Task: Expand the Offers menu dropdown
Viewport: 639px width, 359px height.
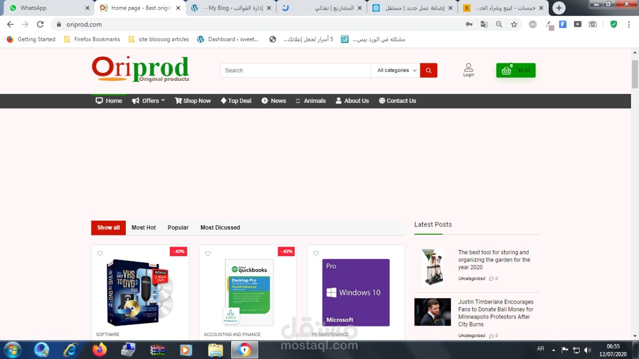Action: [148, 101]
